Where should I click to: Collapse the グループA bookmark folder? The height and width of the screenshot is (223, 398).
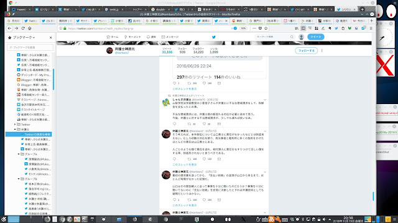point(19,154)
